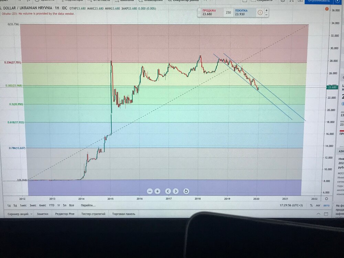Grab the drag handle of the buy/sell panel

click(199, 12)
